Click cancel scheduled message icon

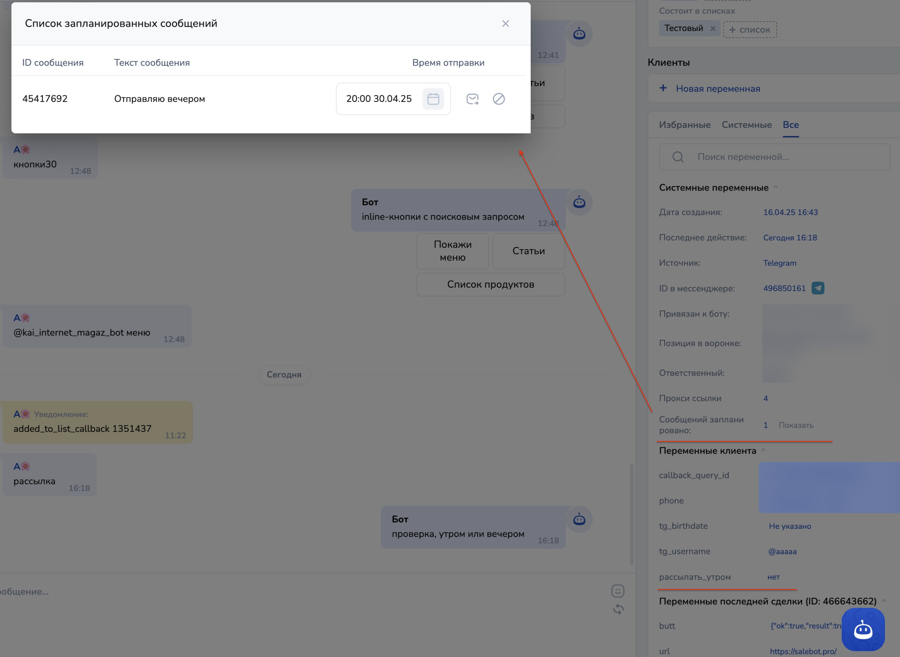pyautogui.click(x=498, y=99)
